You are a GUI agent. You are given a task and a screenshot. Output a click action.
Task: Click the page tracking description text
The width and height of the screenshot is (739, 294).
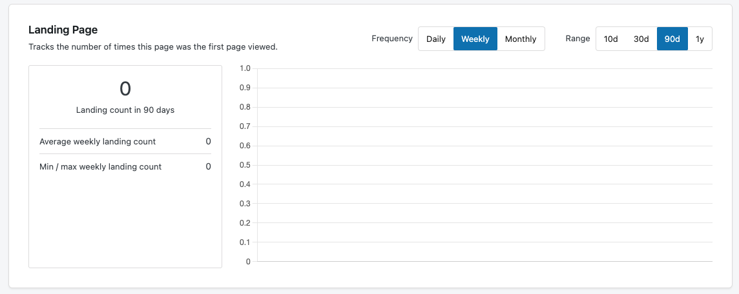point(153,47)
